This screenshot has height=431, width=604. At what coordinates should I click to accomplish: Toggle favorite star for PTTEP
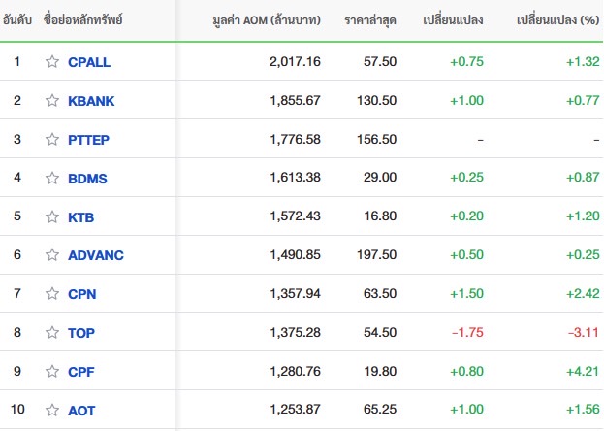[52, 139]
